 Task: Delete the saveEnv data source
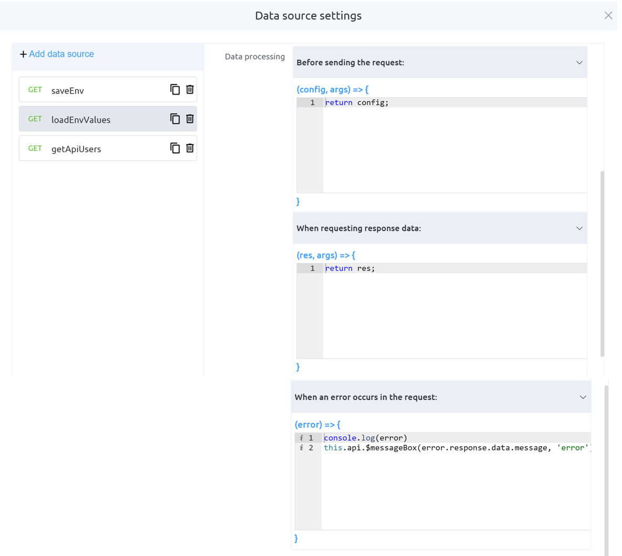click(x=190, y=90)
